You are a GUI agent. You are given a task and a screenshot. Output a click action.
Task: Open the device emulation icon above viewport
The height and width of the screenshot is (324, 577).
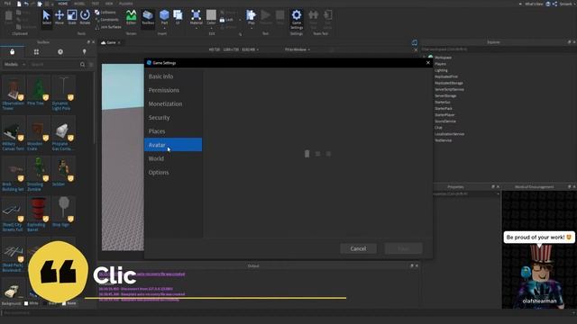(415, 42)
